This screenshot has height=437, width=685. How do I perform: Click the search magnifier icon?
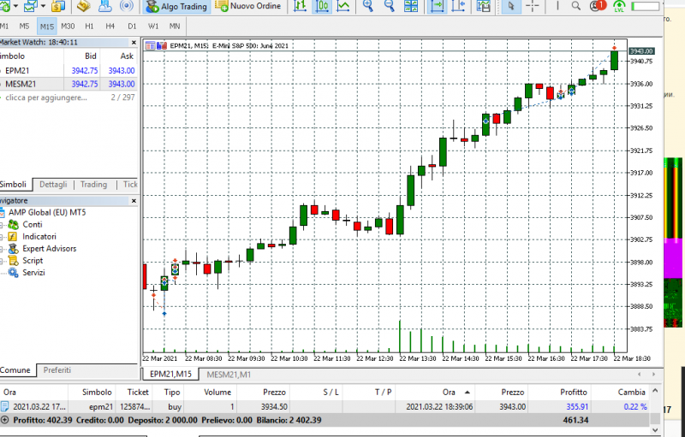click(576, 6)
